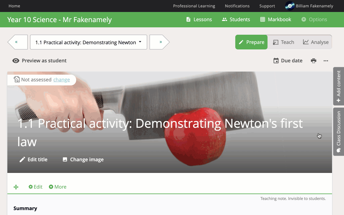Open the Class Discussion side panel
Viewport: 344px width, 215px height.
pyautogui.click(x=338, y=132)
